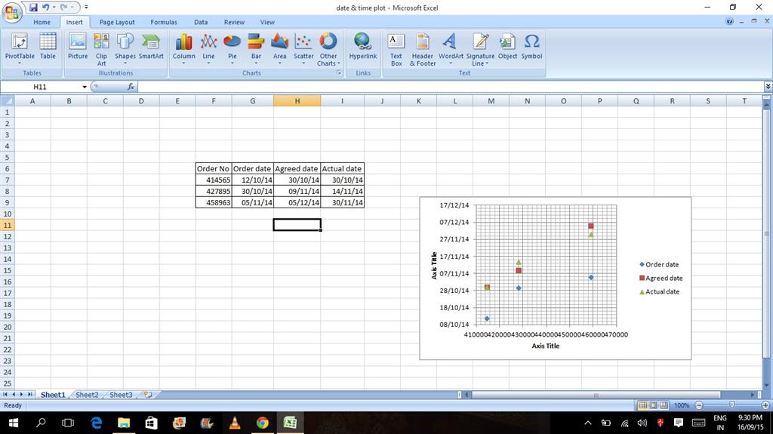The width and height of the screenshot is (773, 434).
Task: Insert a SmartArt graphic
Action: [x=151, y=47]
